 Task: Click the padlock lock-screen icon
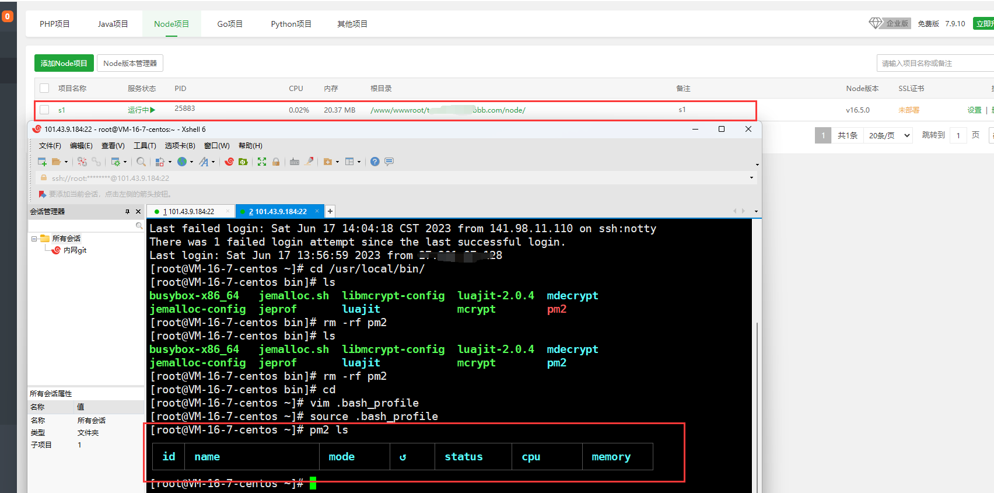pos(276,162)
